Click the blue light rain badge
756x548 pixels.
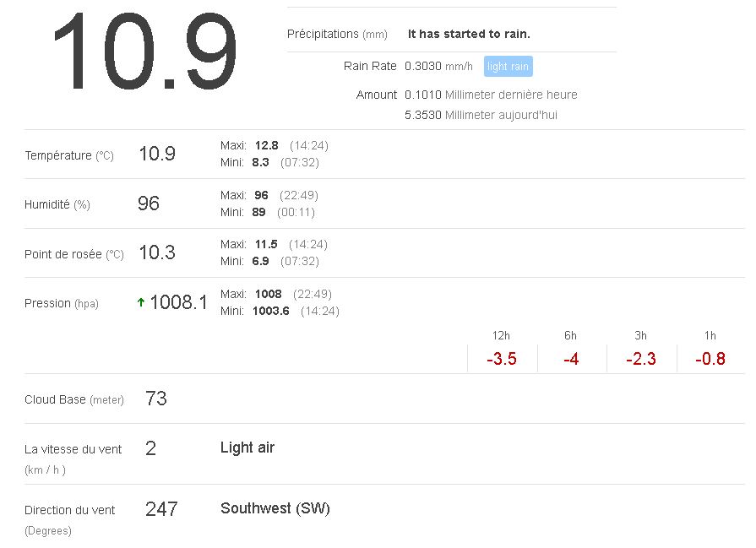[x=508, y=67]
